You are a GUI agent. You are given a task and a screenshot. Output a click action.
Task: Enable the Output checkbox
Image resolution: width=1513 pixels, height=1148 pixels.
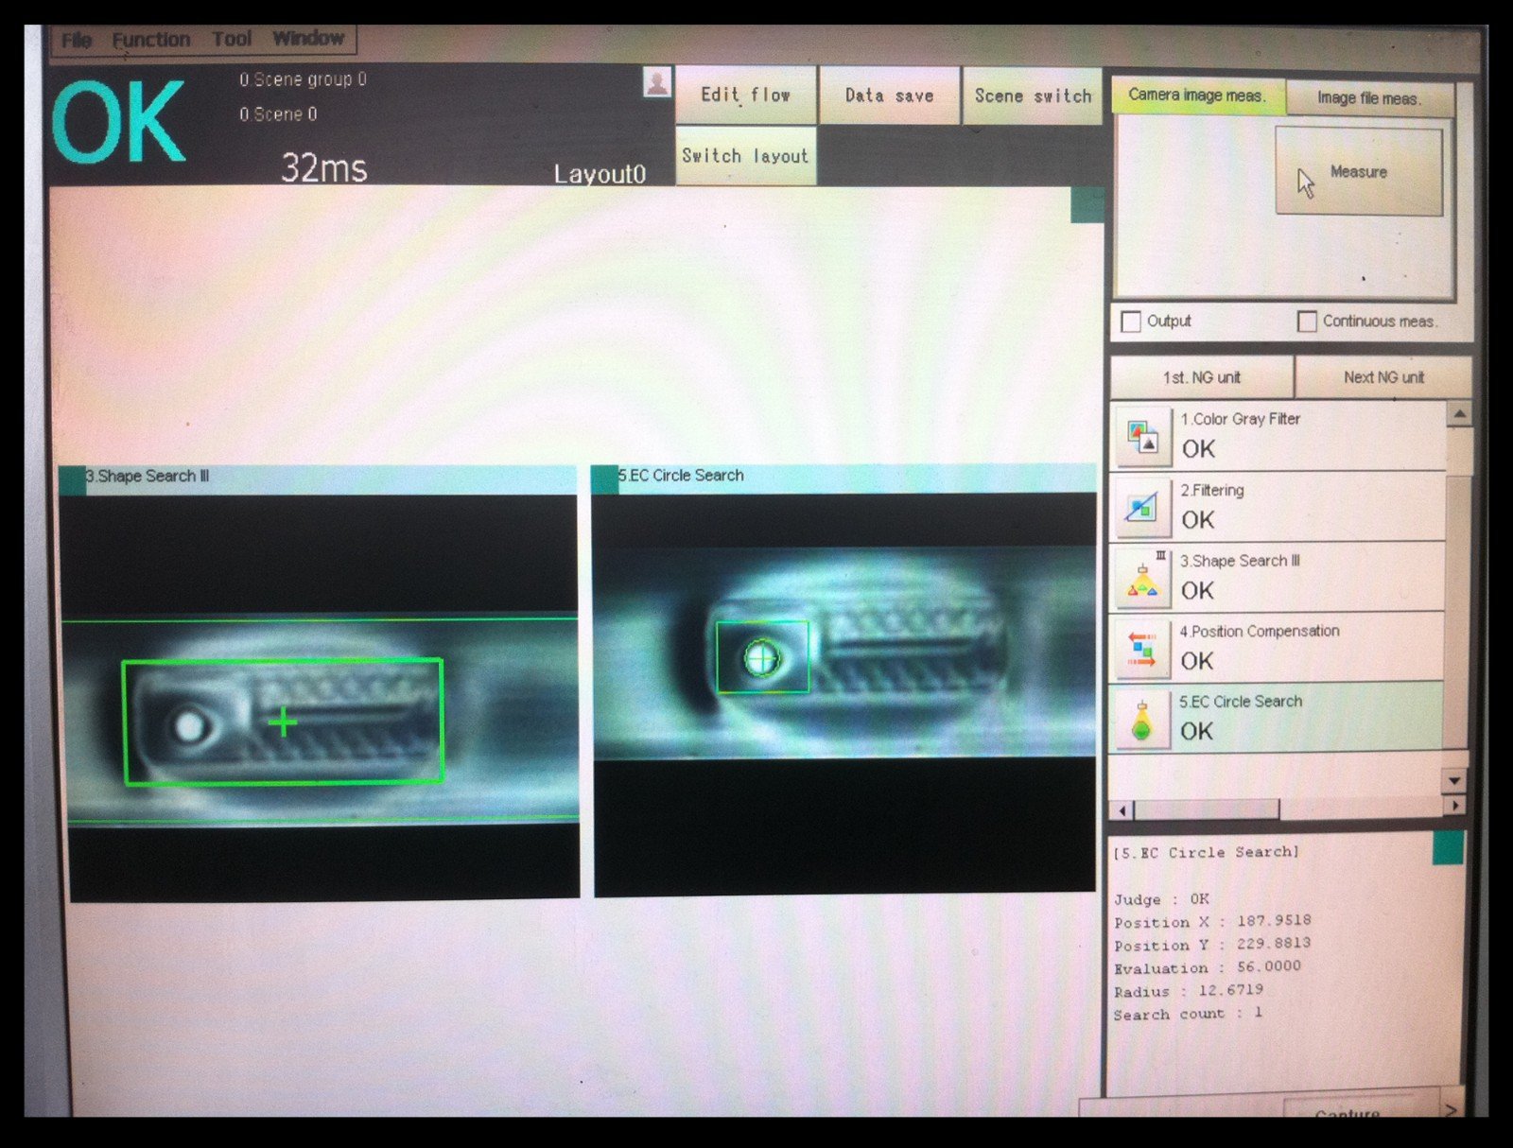coord(1130,322)
